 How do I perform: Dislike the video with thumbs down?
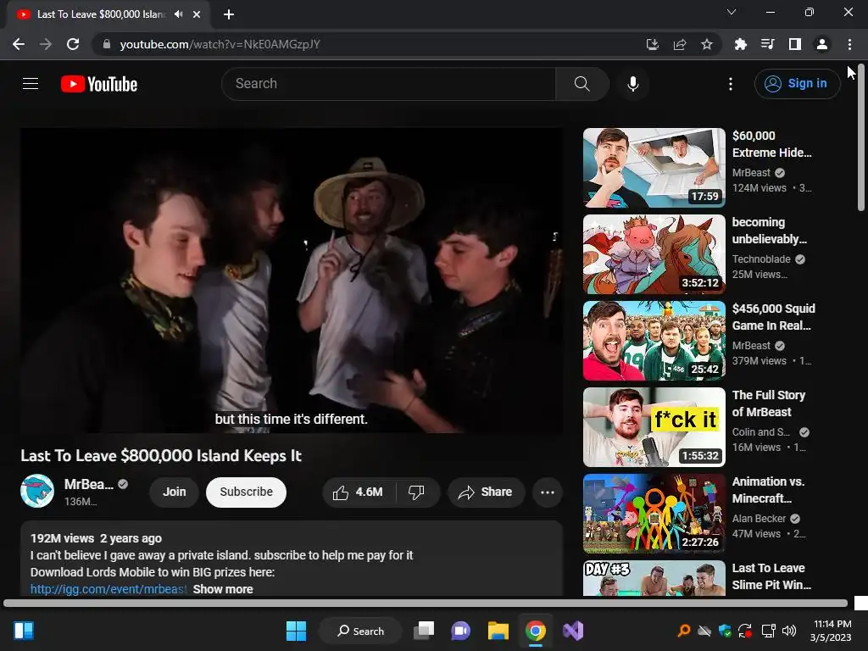click(x=417, y=492)
